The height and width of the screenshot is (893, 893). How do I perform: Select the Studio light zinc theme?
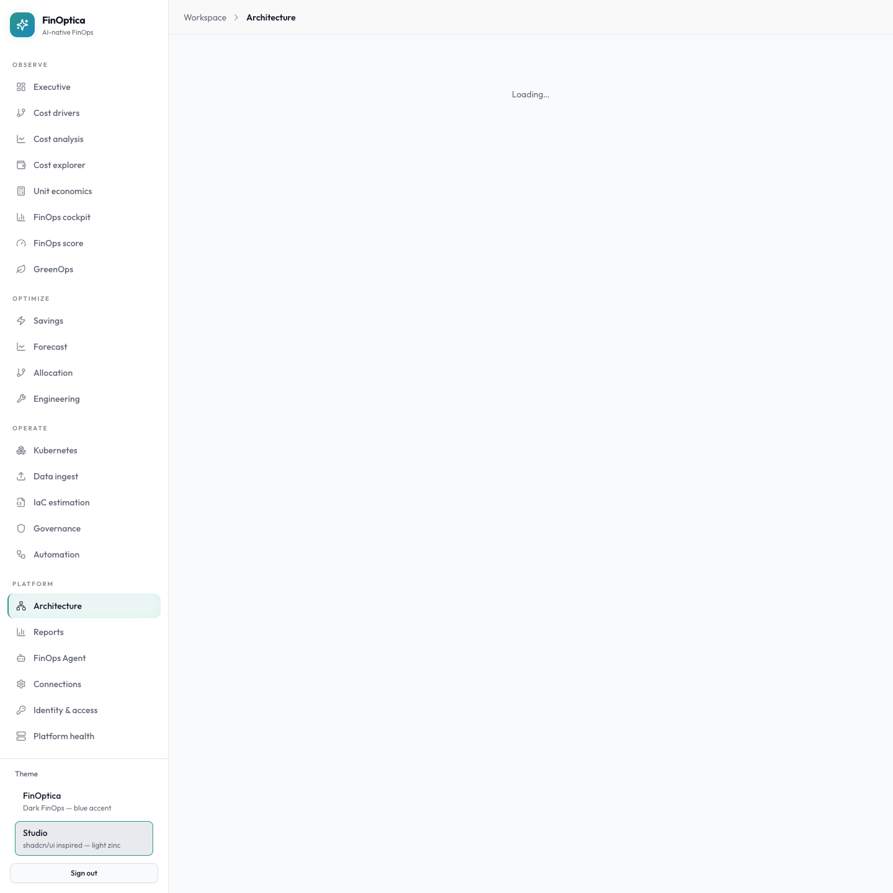84,838
